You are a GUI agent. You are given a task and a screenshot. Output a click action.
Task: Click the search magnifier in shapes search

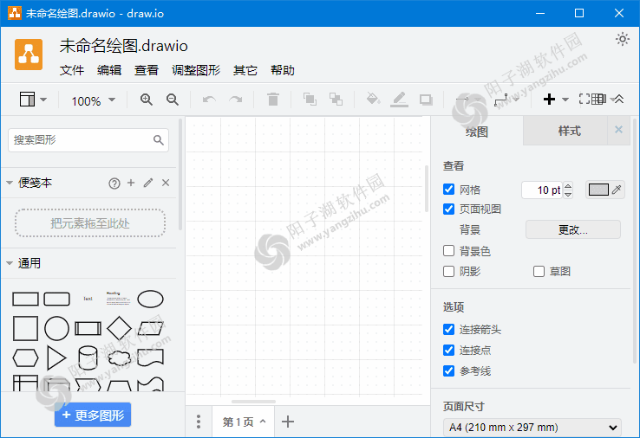(159, 140)
